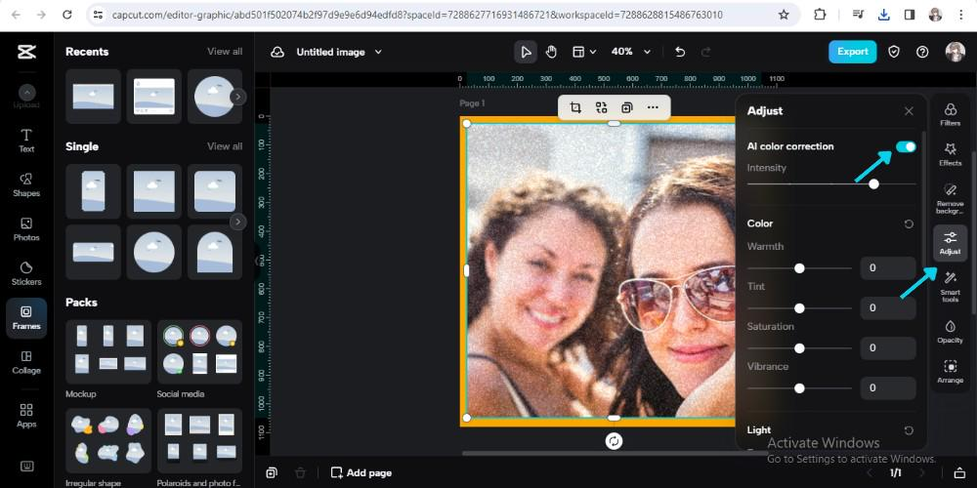Expand next arrow in Recents frames row
Image resolution: width=977 pixels, height=488 pixels.
pyautogui.click(x=238, y=97)
